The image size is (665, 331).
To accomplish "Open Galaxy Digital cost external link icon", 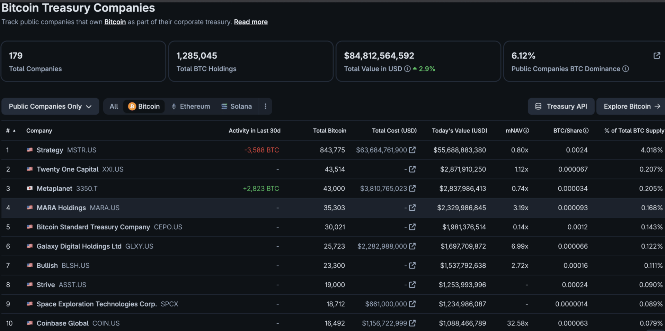I will (x=412, y=246).
